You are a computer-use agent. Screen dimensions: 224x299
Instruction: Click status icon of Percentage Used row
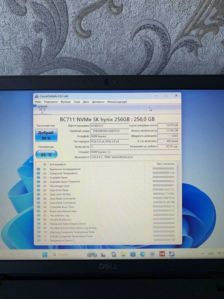point(38,186)
